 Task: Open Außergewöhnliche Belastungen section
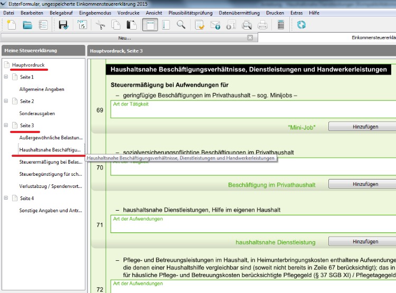coord(51,138)
